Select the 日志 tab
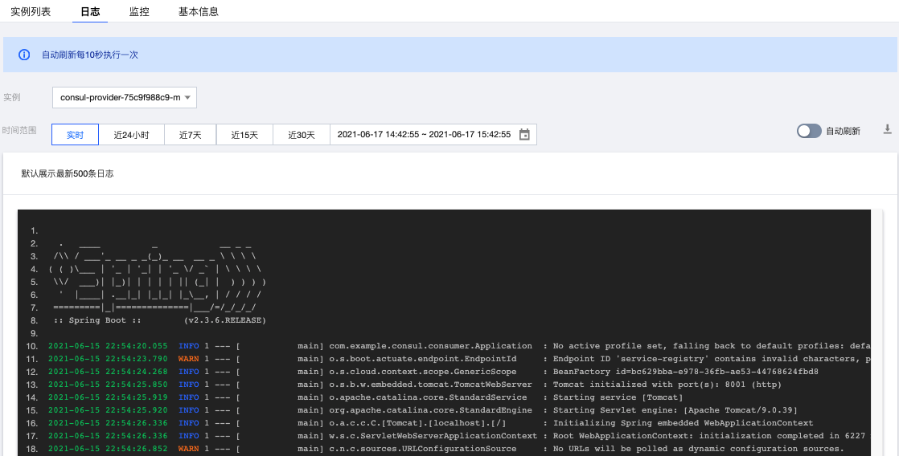The image size is (899, 456). pyautogui.click(x=91, y=12)
